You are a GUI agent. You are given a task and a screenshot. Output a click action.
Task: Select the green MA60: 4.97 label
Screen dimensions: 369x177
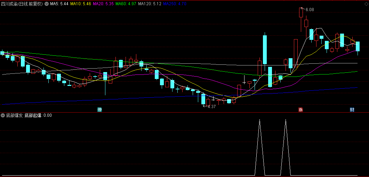point(126,4)
